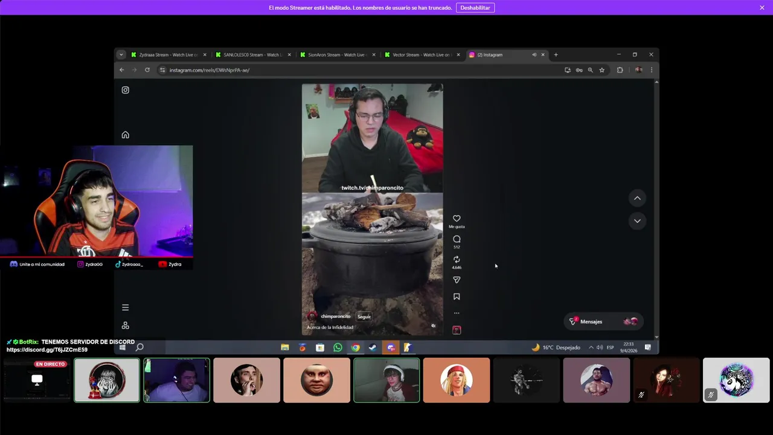The image size is (773, 435).
Task: Open the Chrome extensions puzzle icon
Action: pyautogui.click(x=620, y=70)
